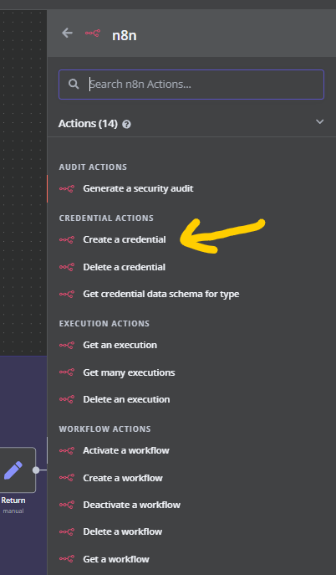The height and width of the screenshot is (575, 336).
Task: Click icon next to Get many executions
Action: (x=67, y=372)
